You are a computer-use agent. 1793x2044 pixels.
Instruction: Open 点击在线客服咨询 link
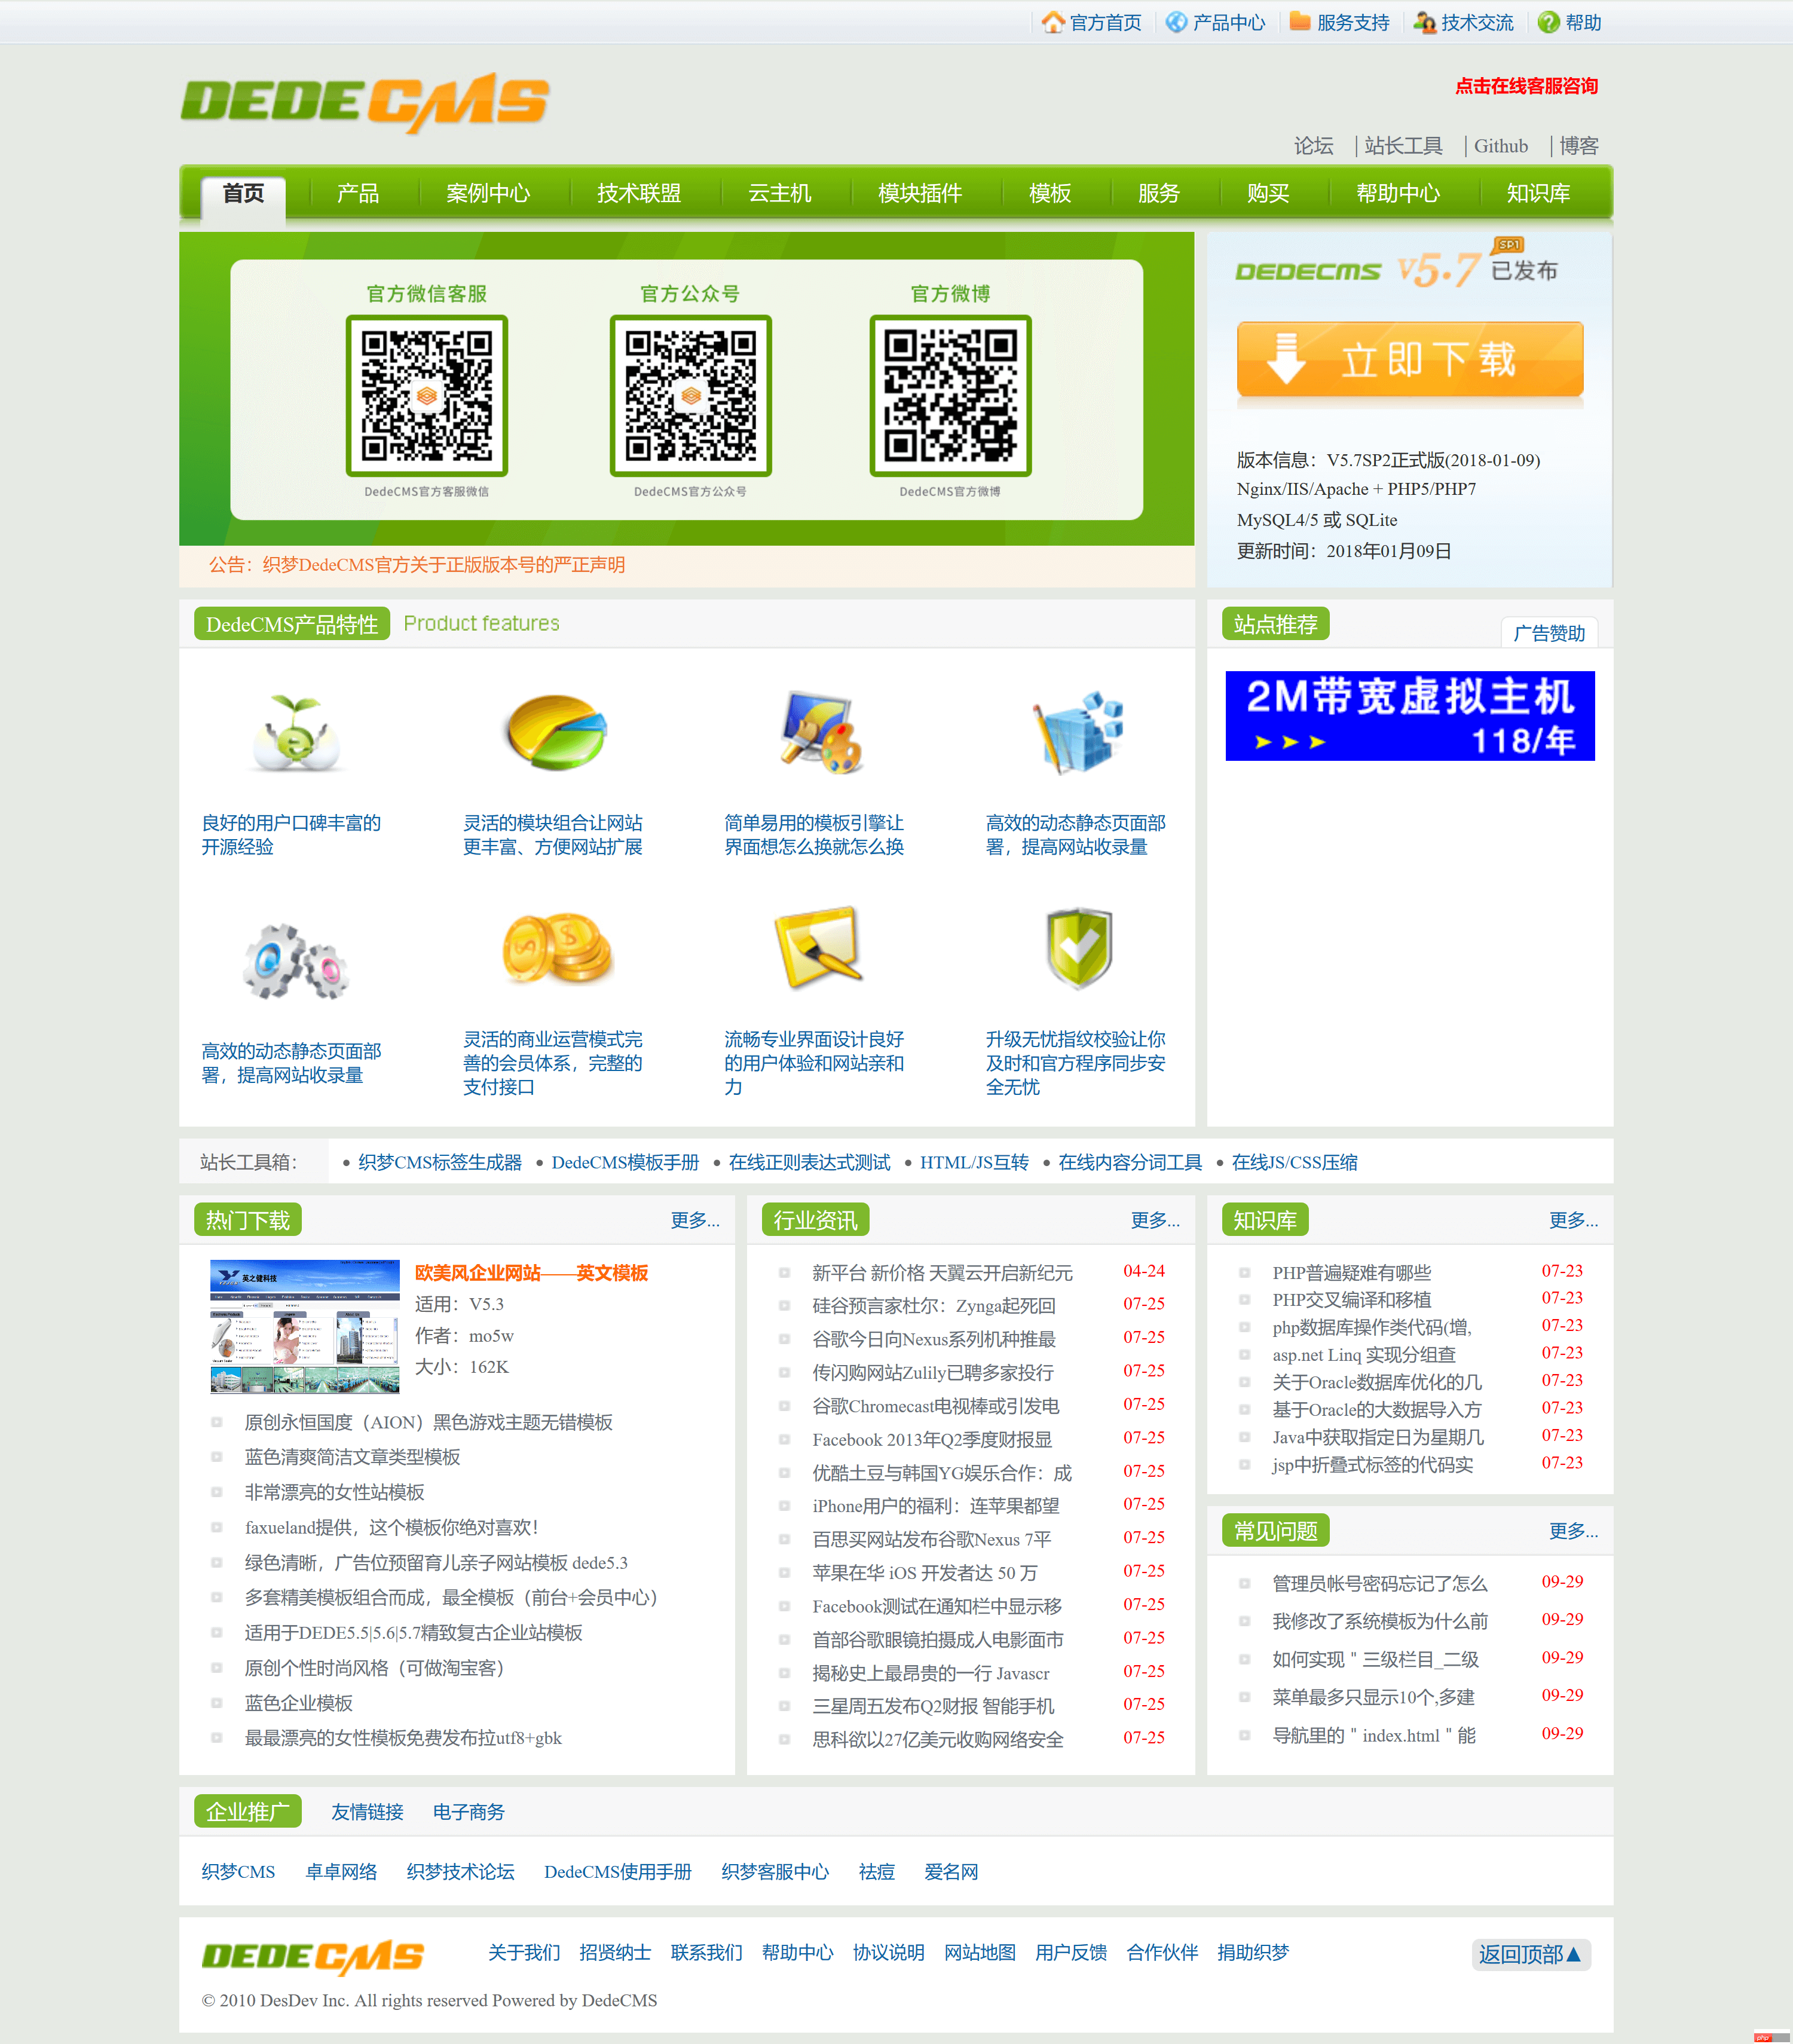point(1526,86)
